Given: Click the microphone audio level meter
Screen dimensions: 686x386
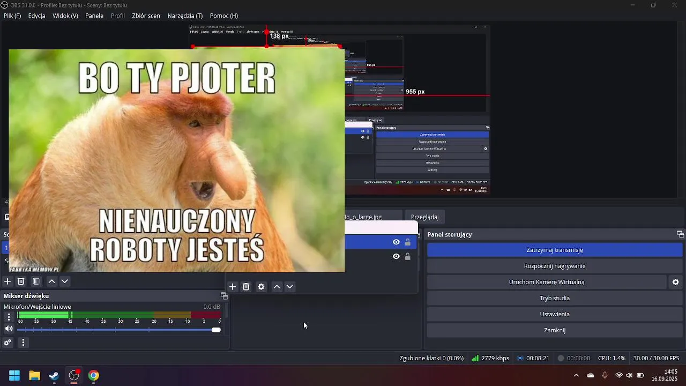Looking at the screenshot, I should [x=118, y=315].
